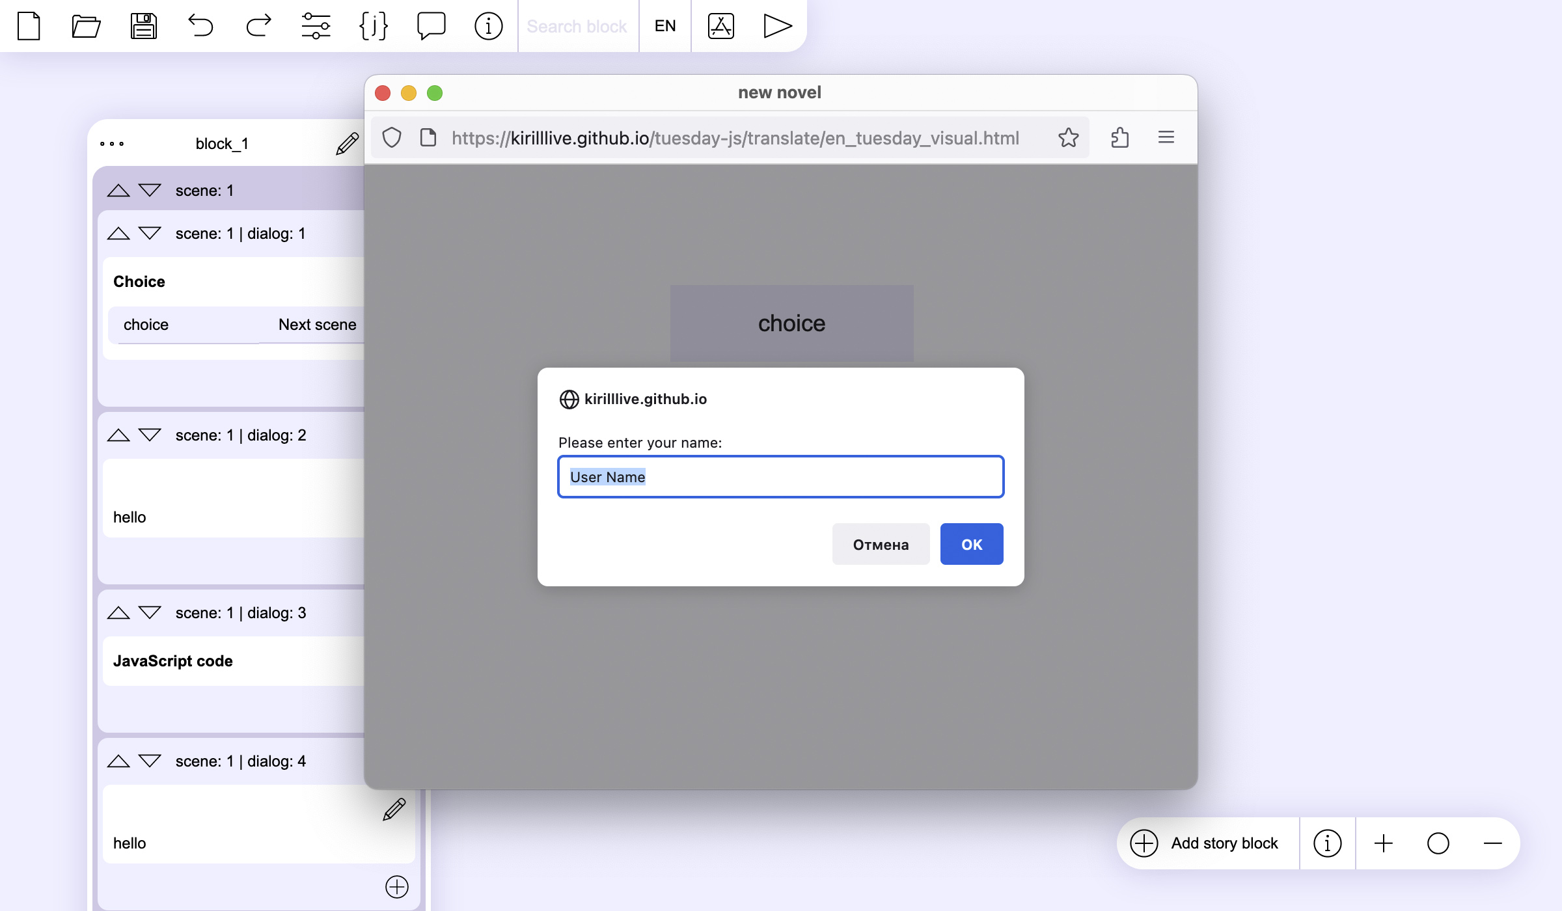Click the Отмена cancel button
Screen dimensions: 1562x911
tap(881, 545)
